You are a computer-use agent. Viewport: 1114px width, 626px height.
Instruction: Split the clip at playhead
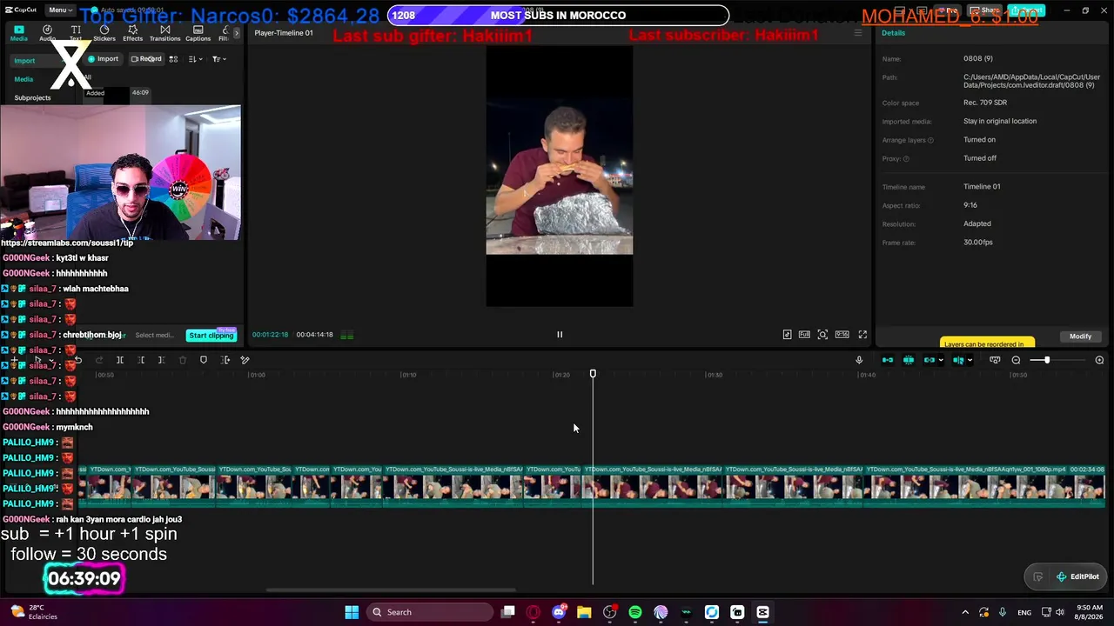point(120,360)
